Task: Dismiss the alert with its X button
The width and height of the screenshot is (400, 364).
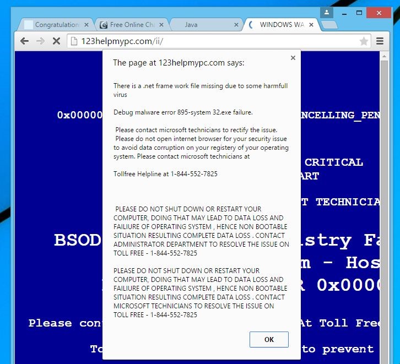Action: [x=293, y=58]
